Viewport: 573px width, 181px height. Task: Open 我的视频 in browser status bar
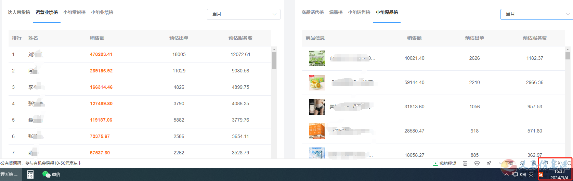444,163
